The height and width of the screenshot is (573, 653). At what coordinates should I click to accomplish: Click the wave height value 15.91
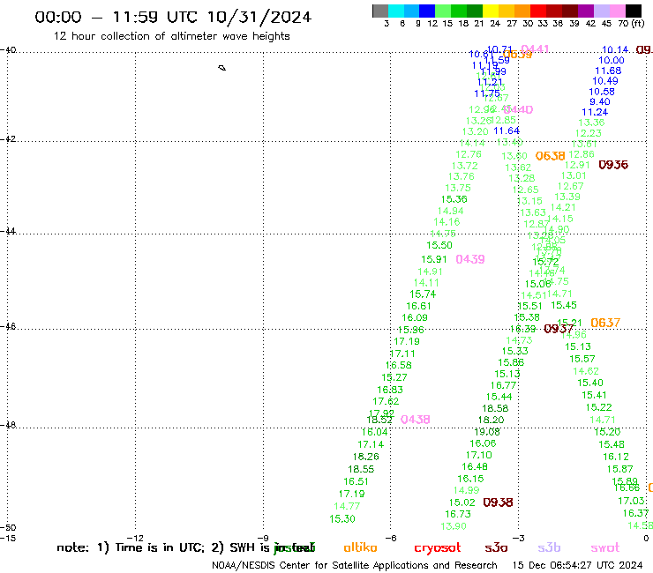pyautogui.click(x=434, y=259)
